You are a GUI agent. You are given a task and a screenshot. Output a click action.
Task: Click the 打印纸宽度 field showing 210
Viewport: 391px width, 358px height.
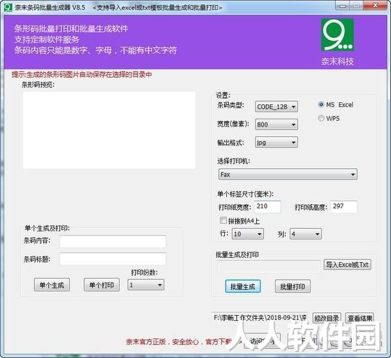[x=268, y=207]
